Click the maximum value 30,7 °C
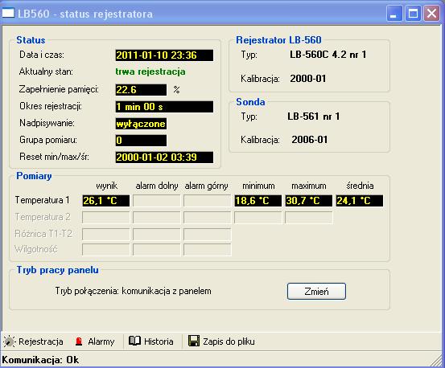Viewport: 445px width, 368px height. (308, 201)
